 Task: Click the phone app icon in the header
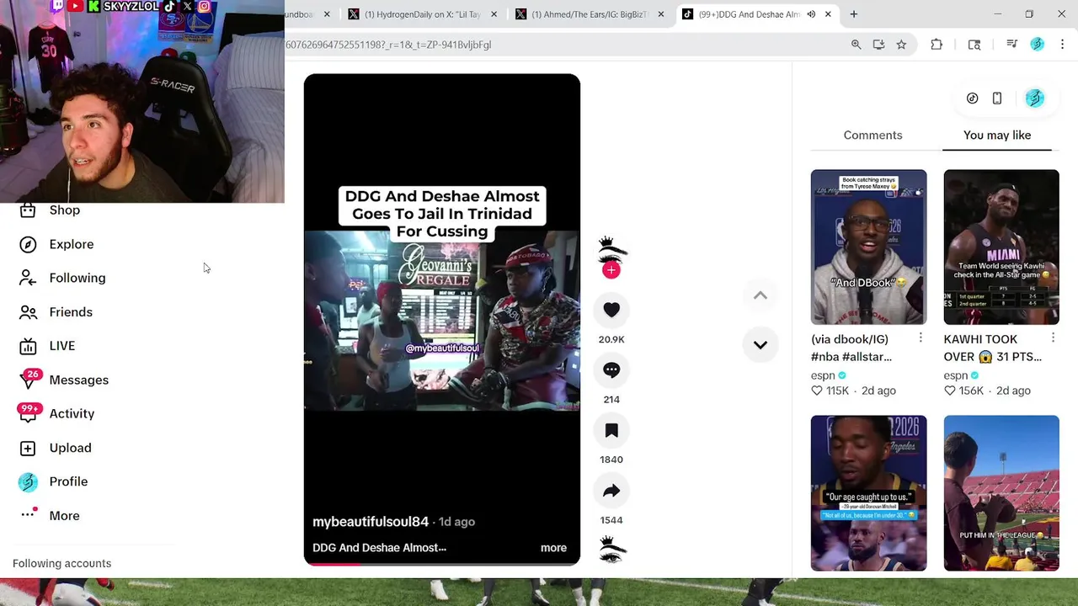(997, 98)
